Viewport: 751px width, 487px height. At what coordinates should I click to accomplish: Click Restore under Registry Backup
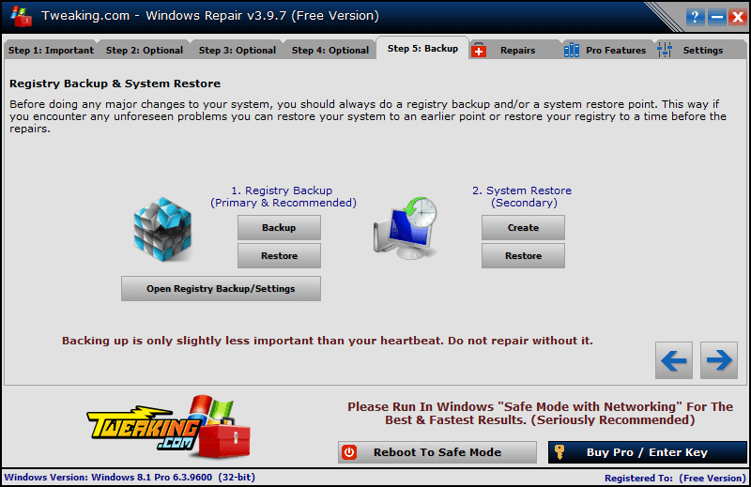click(x=279, y=256)
